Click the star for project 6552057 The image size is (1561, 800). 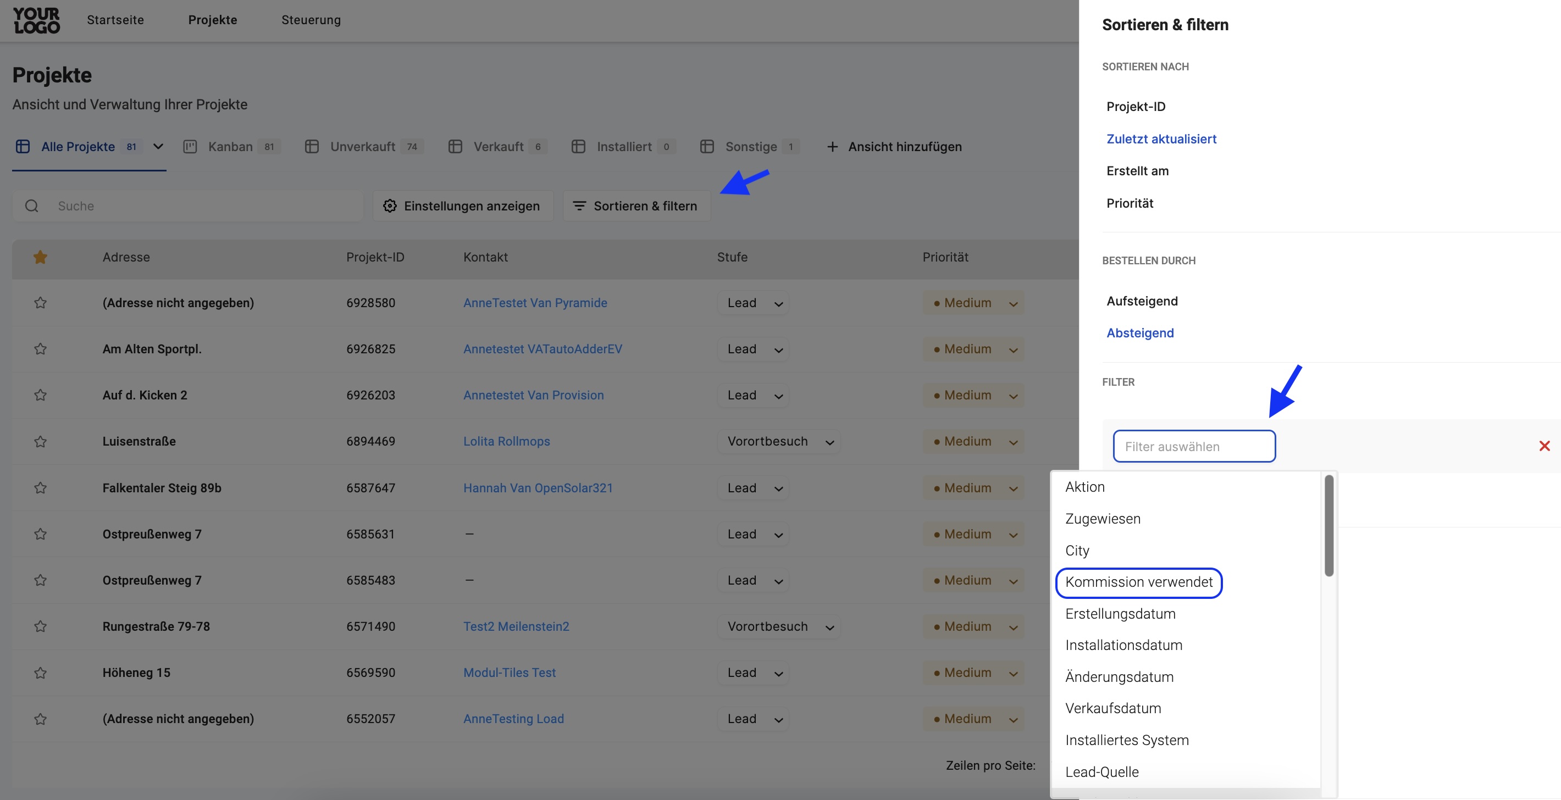tap(40, 719)
